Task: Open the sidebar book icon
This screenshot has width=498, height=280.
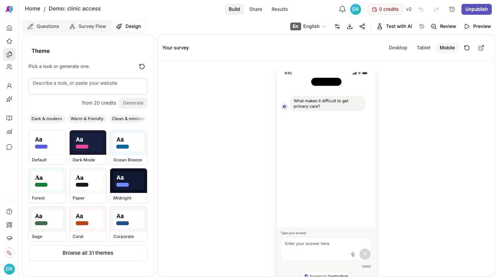Action: tap(9, 118)
